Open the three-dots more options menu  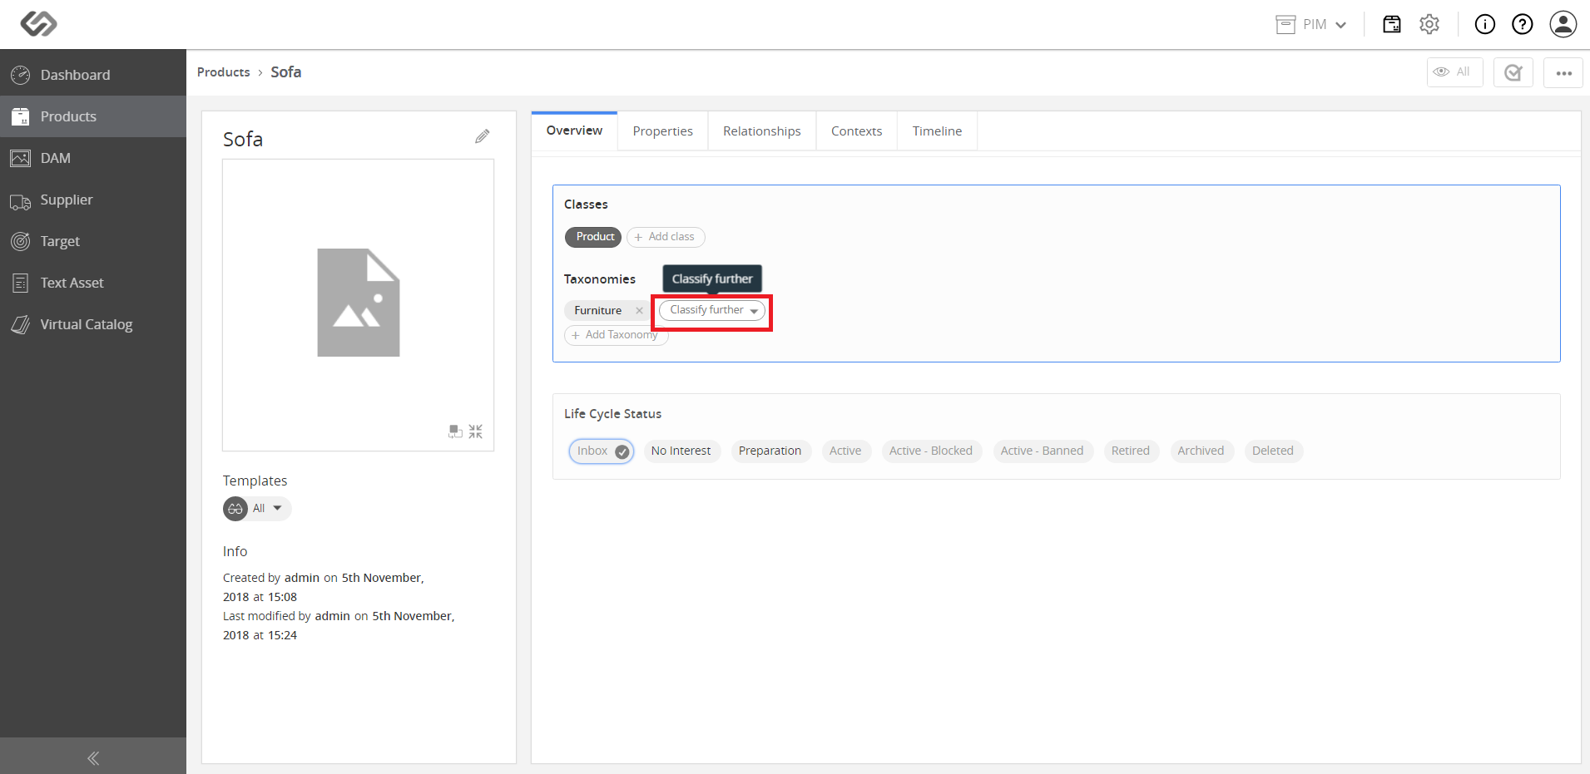[1563, 72]
